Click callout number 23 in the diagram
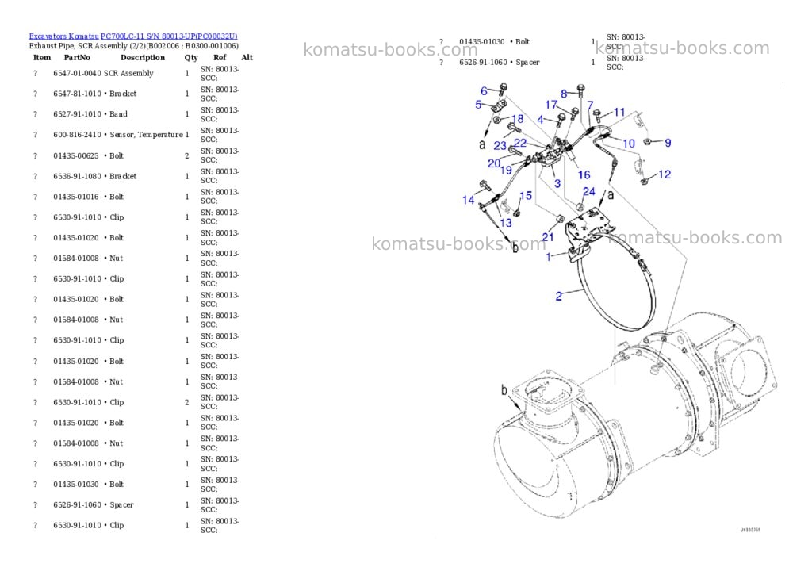 (500, 146)
